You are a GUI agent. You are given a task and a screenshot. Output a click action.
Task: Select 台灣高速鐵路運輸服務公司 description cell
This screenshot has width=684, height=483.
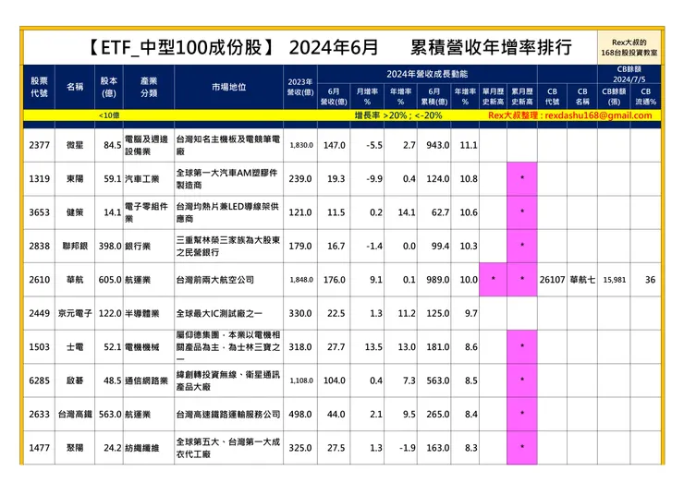[x=228, y=414]
